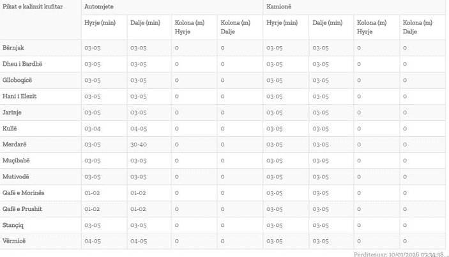Click the Jarinje border point name
The width and height of the screenshot is (449, 257).
click(13, 112)
